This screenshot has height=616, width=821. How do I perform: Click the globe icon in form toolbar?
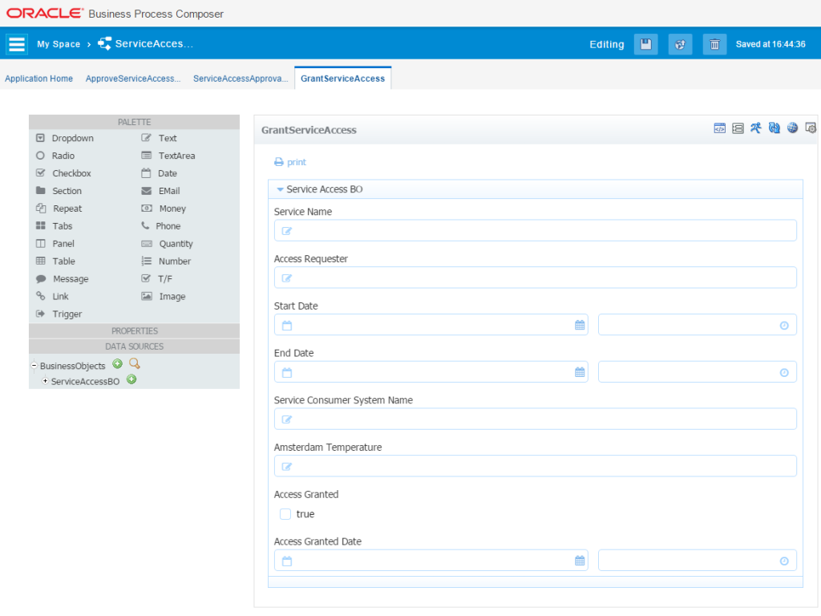coord(792,128)
